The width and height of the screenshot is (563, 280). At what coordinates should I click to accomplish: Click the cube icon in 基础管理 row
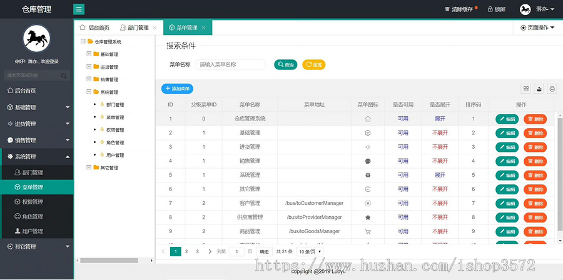click(x=368, y=133)
